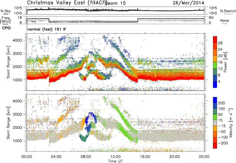Click the '200' velocity colorbar value

222,103
